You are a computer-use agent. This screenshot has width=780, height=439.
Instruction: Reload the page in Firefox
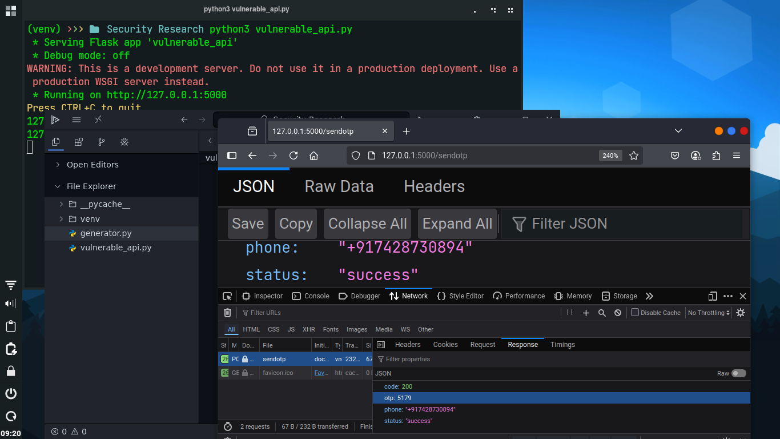pyautogui.click(x=293, y=155)
